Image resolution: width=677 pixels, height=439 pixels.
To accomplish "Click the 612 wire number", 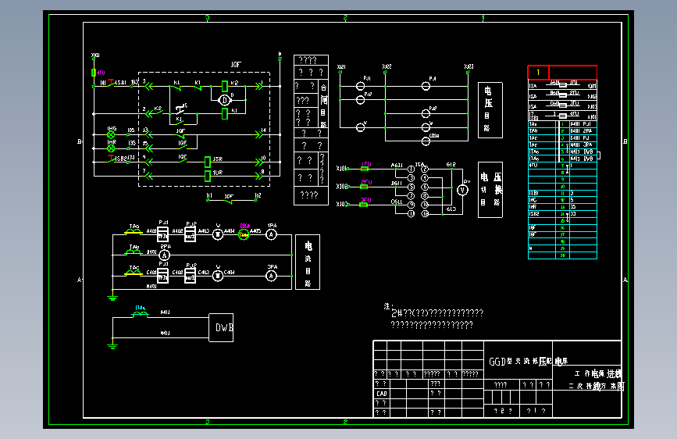I will pos(451,165).
